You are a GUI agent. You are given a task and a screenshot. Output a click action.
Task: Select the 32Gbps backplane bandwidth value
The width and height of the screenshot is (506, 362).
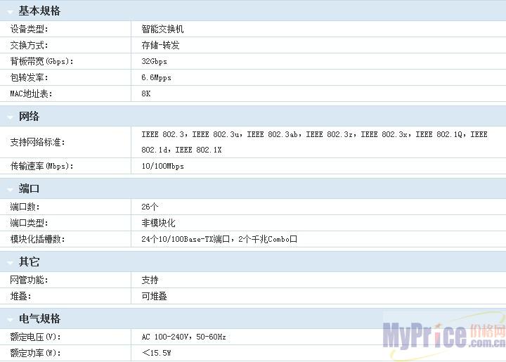tap(155, 62)
